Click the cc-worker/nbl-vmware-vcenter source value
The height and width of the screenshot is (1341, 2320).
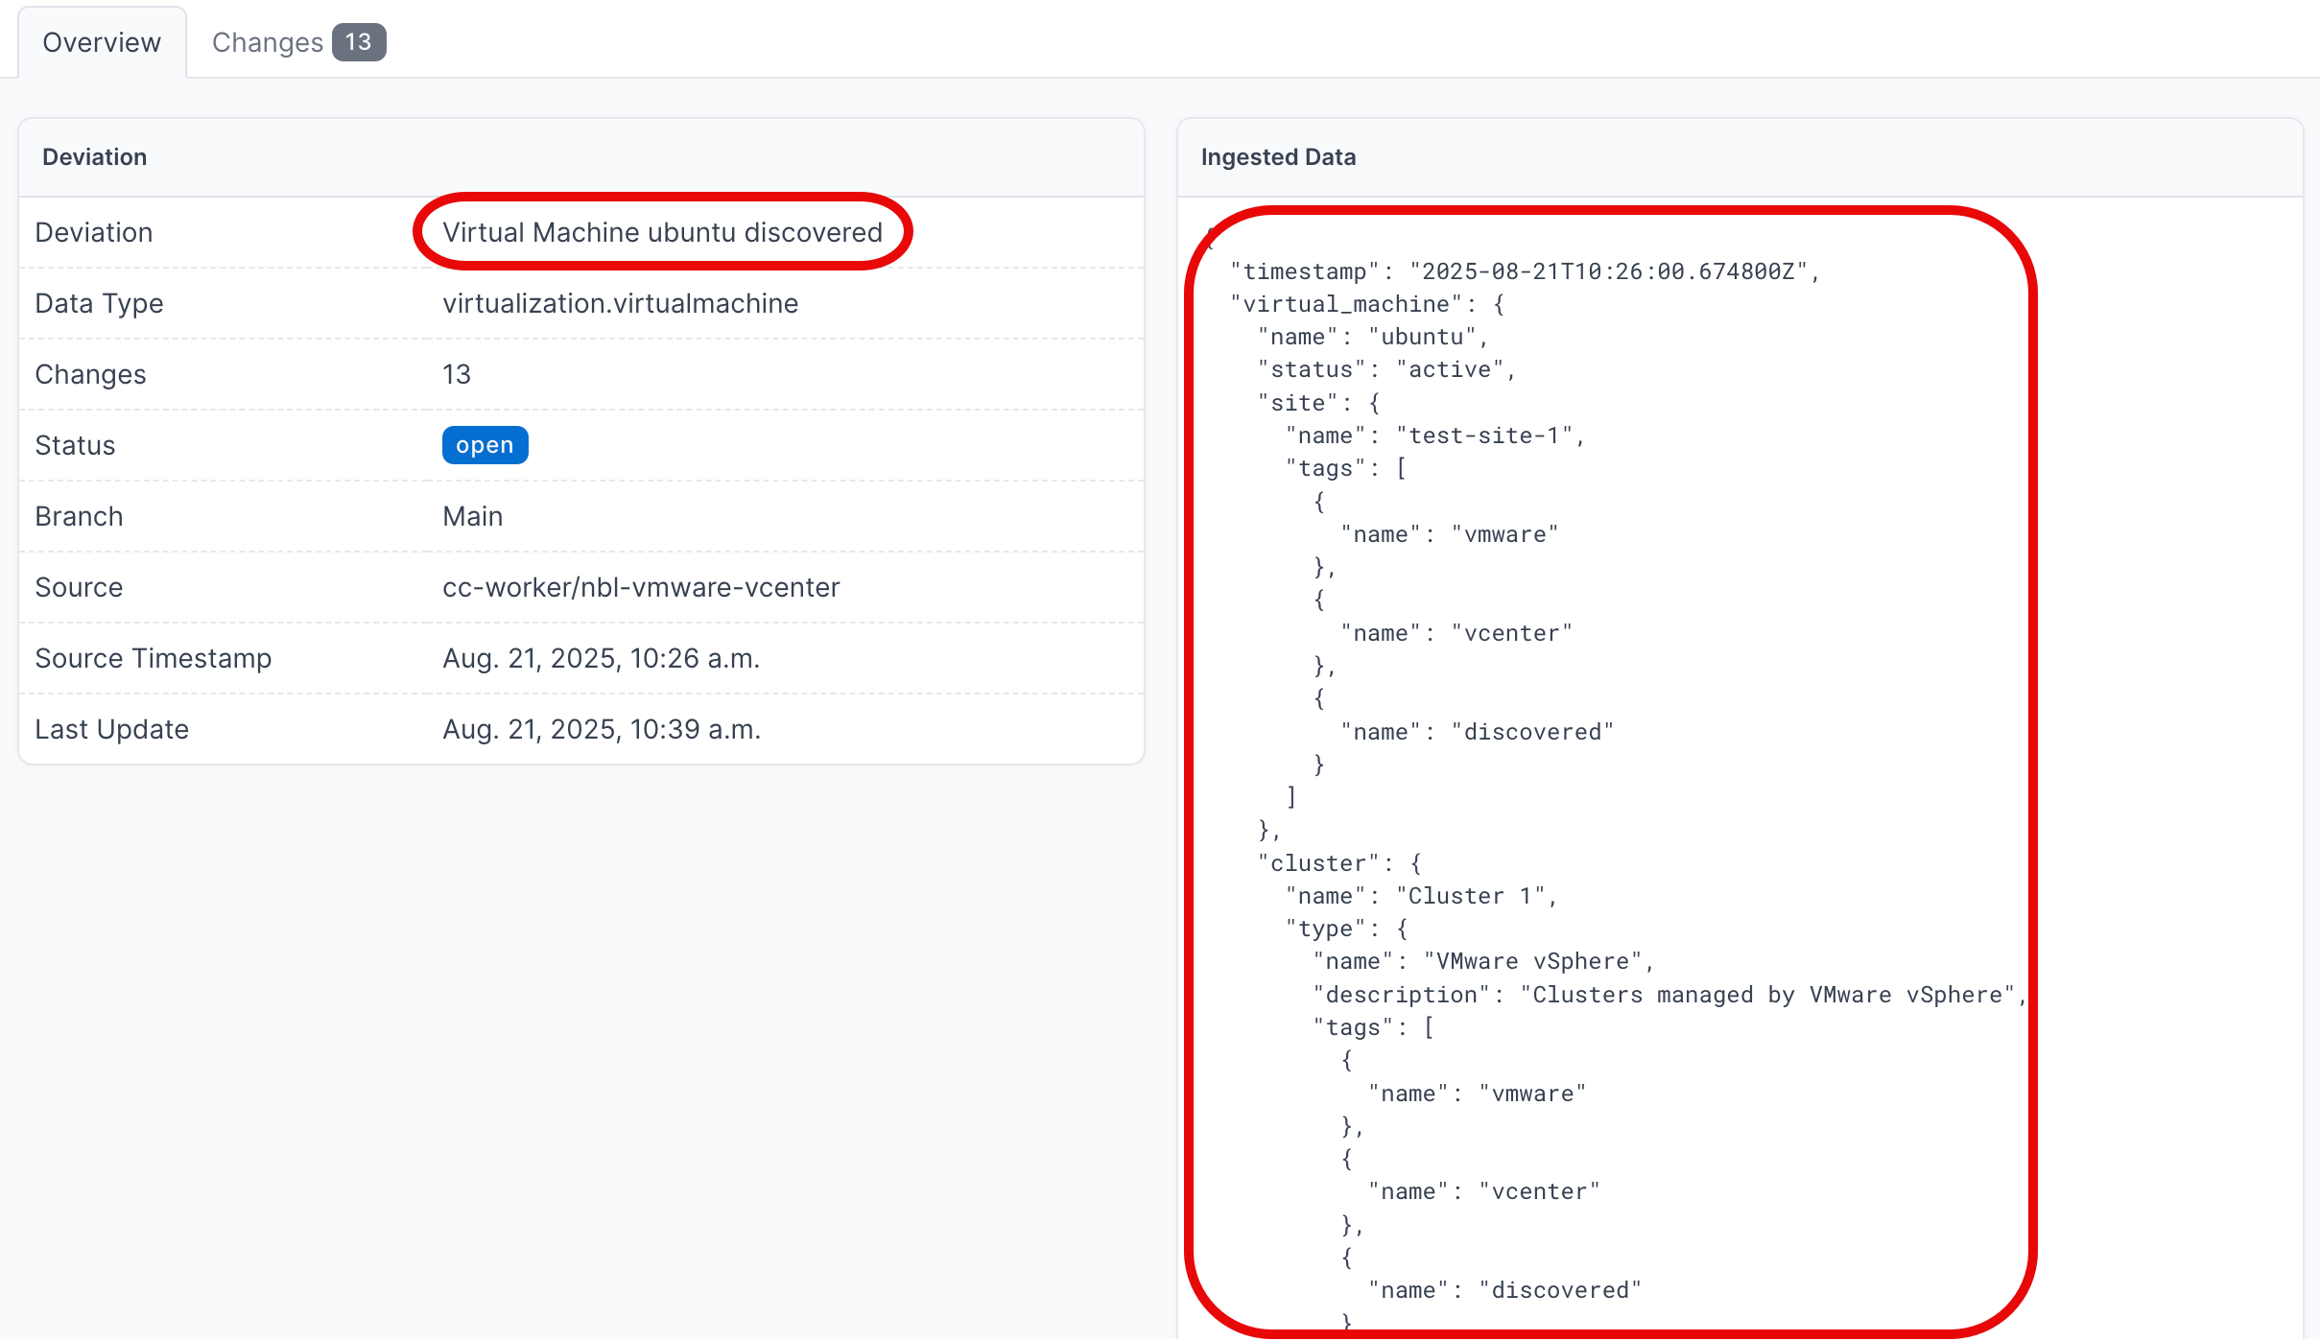(x=641, y=587)
